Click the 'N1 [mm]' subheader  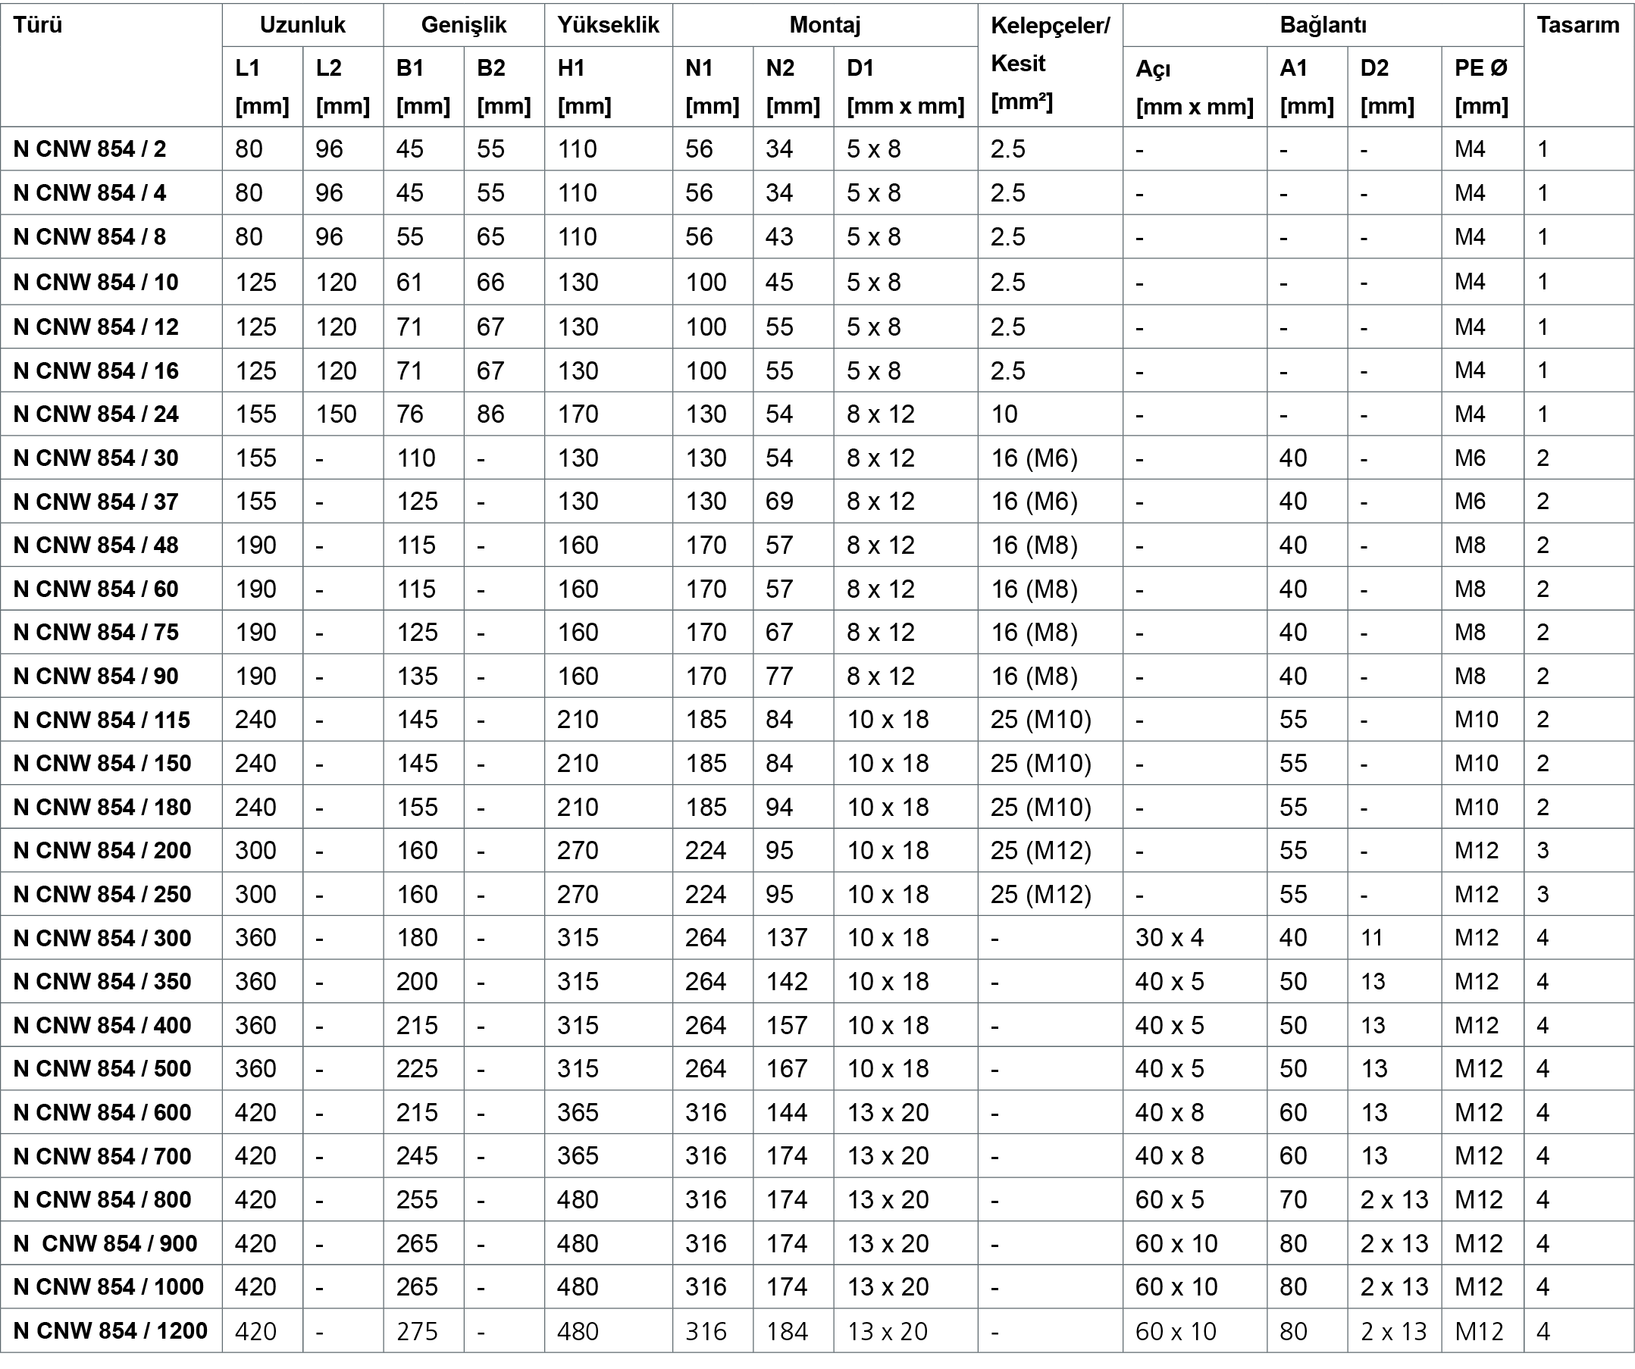[x=713, y=86]
